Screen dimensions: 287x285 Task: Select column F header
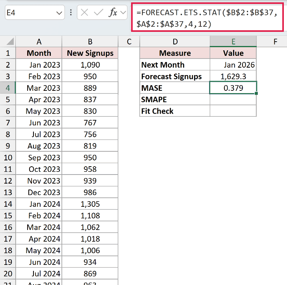(272, 42)
